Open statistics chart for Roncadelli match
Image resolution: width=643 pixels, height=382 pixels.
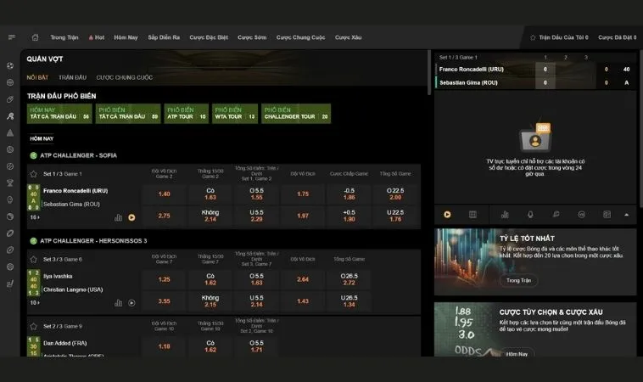click(119, 217)
